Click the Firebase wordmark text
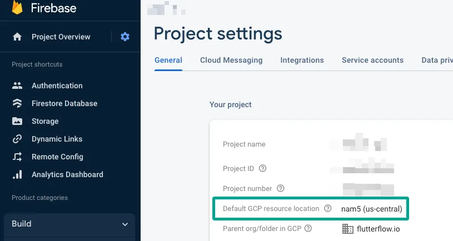 pos(54,8)
